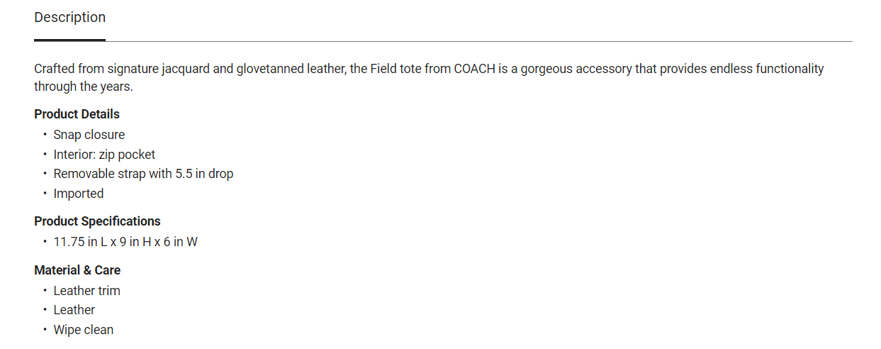The width and height of the screenshot is (881, 349).
Task: Click the Product Details heading
Action: 77,114
